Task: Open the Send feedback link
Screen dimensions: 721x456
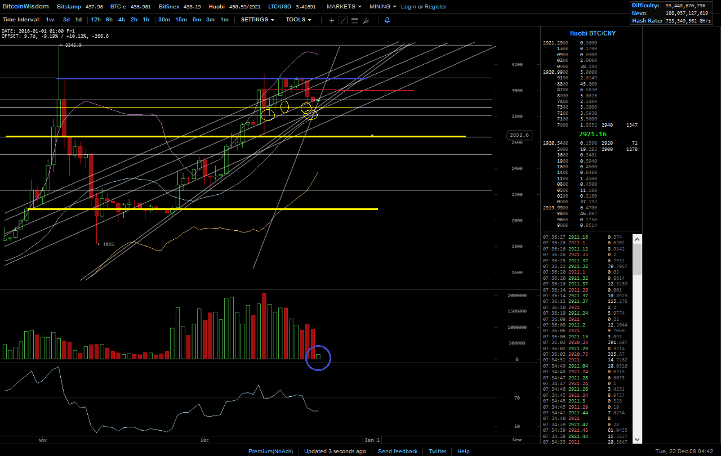Action: tap(398, 451)
